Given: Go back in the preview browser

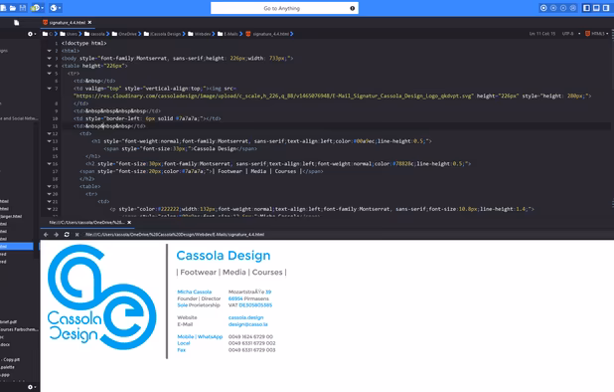Looking at the screenshot, I should click(x=46, y=235).
